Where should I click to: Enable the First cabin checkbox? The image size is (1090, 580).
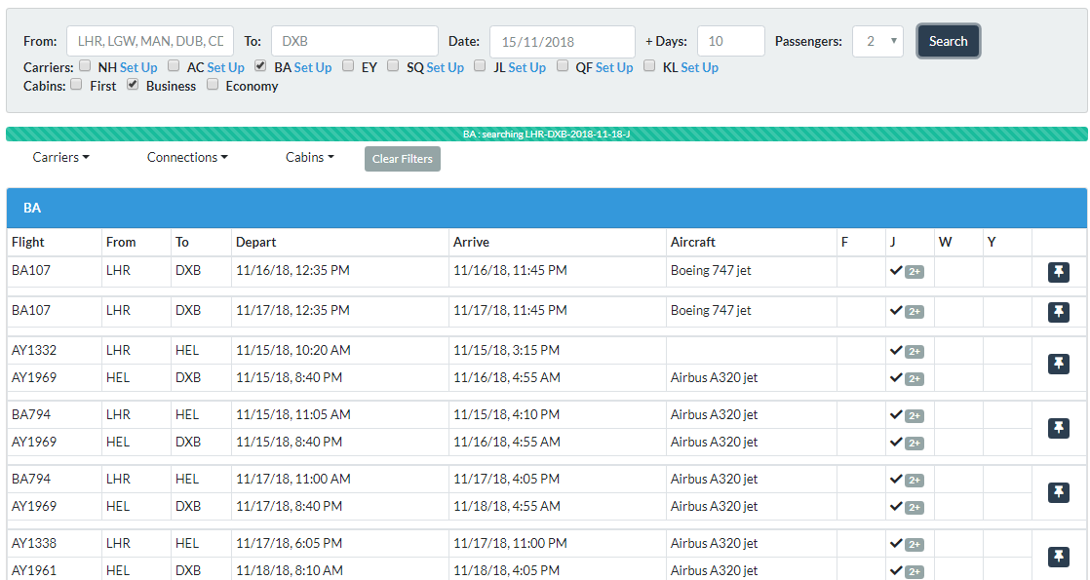coord(76,85)
